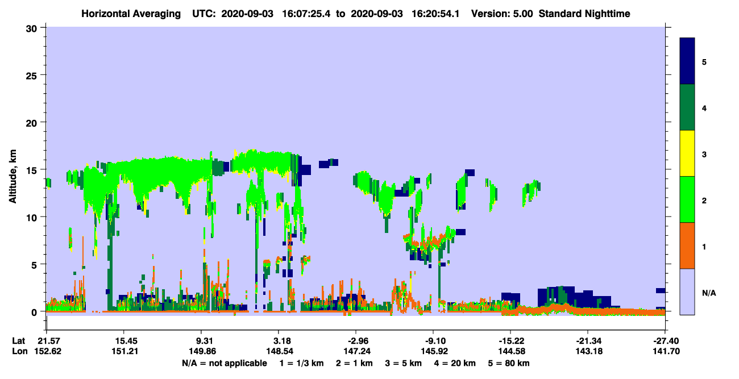
Task: Click 'Standard Nighttime' in the title
Action: pyautogui.click(x=584, y=13)
